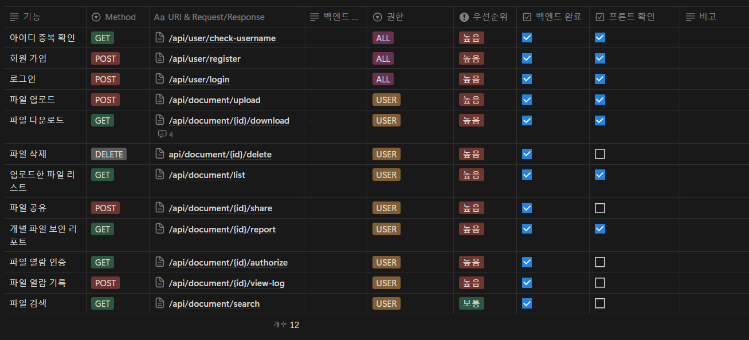Screen dimensions: 749x340
Task: Click page icon beside /api/document/search
Action: tap(160, 303)
